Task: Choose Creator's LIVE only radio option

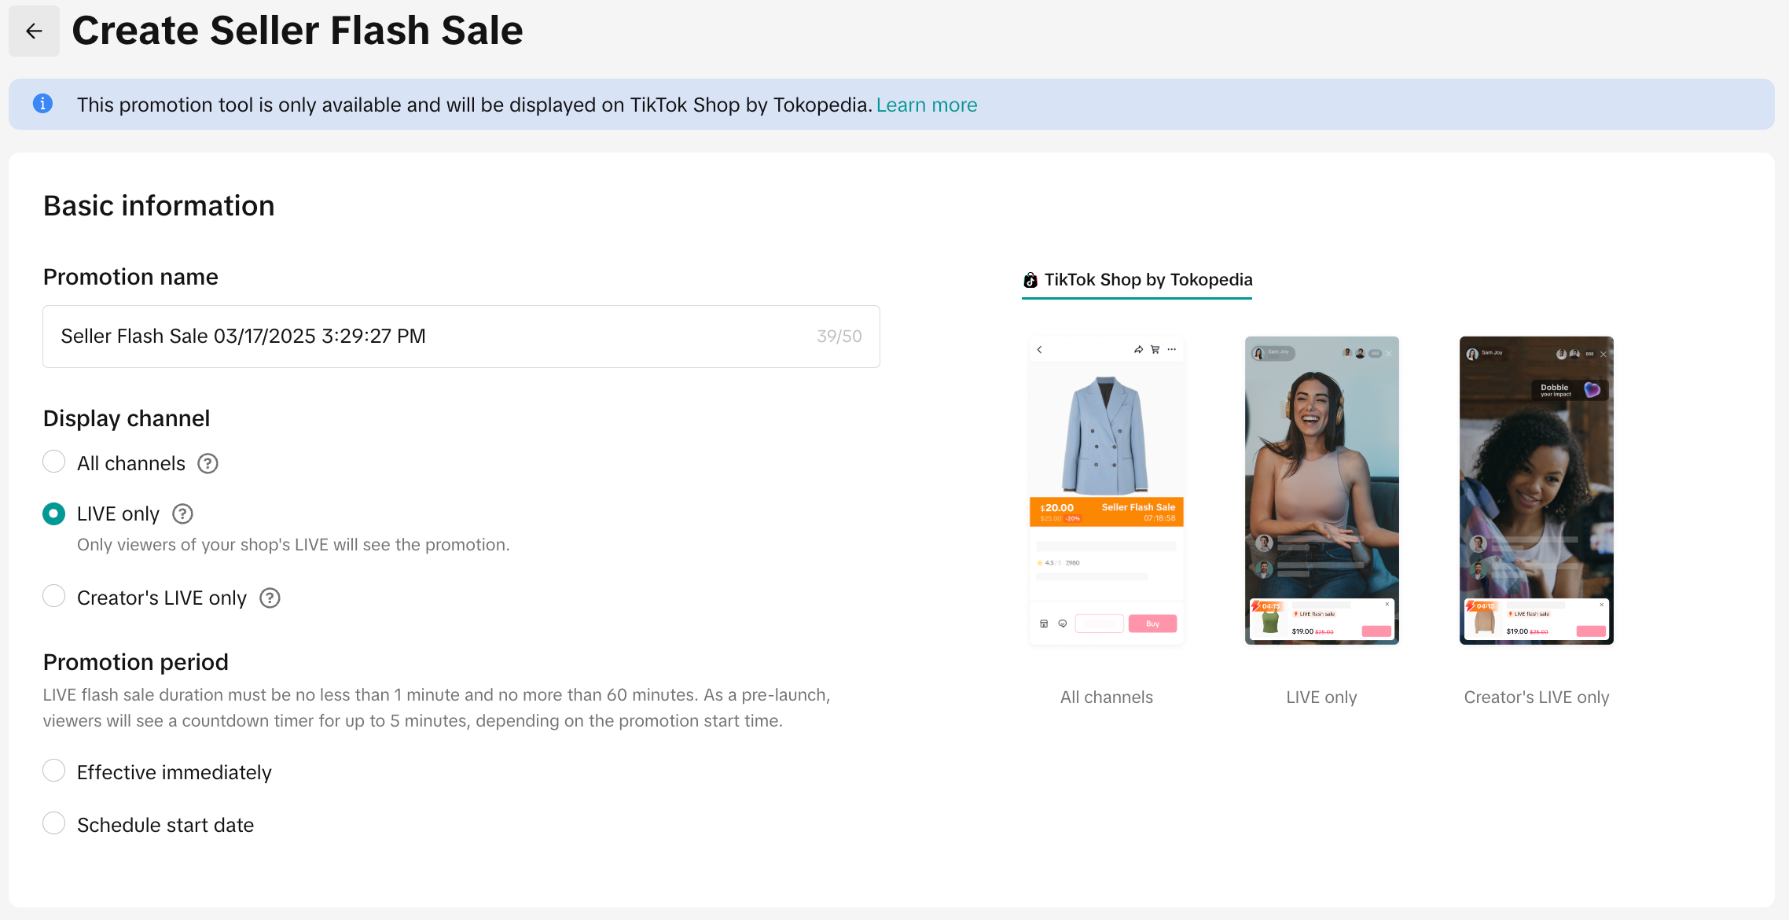Action: coord(53,596)
